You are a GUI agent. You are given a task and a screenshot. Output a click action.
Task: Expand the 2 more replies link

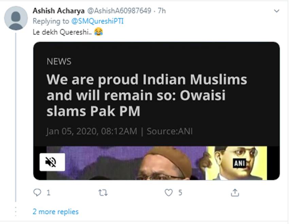tap(55, 212)
